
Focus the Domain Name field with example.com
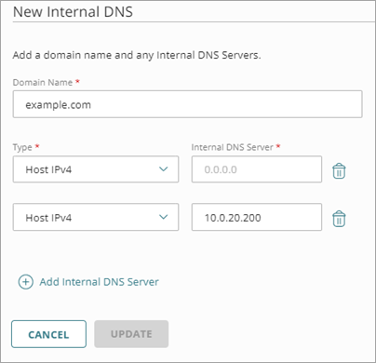tap(187, 104)
